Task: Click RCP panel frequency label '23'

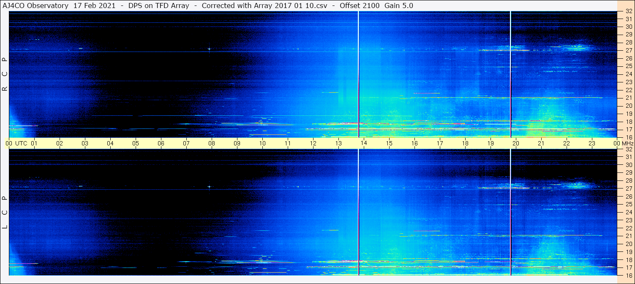Action: (x=629, y=82)
